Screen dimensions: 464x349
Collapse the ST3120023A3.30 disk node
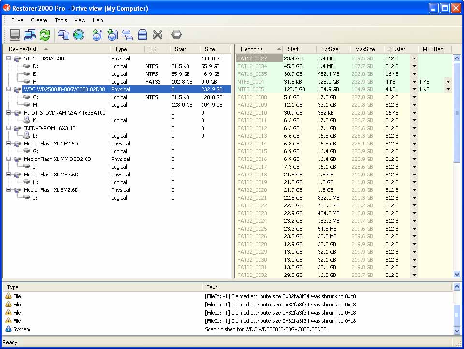pos(9,58)
